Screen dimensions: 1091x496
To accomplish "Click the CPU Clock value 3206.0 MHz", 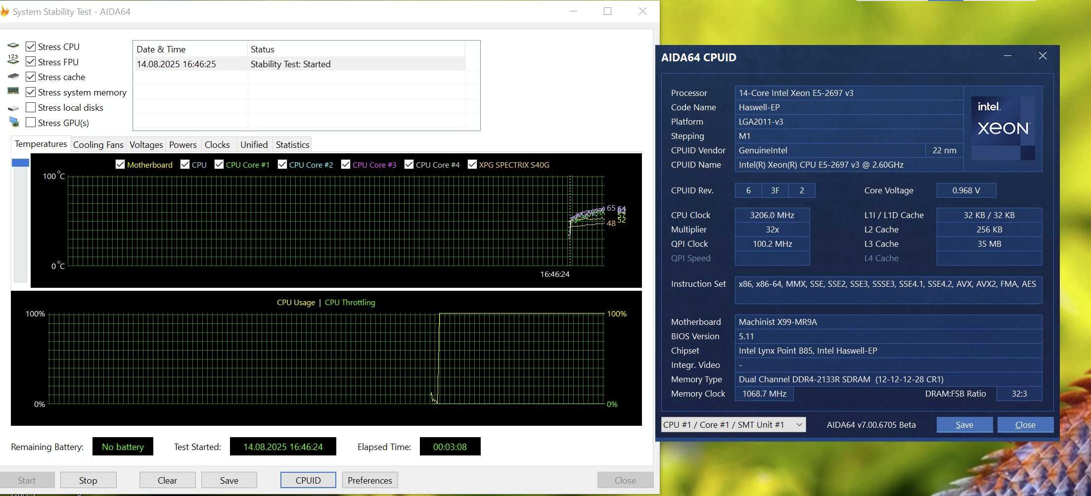I will click(772, 215).
